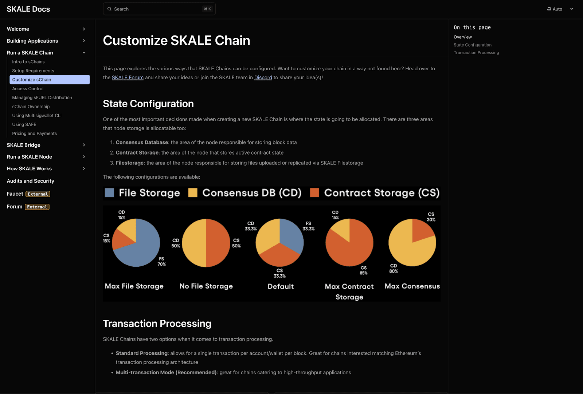Click the search magnifier icon
Screen dimensions: 583x394
[x=109, y=9]
